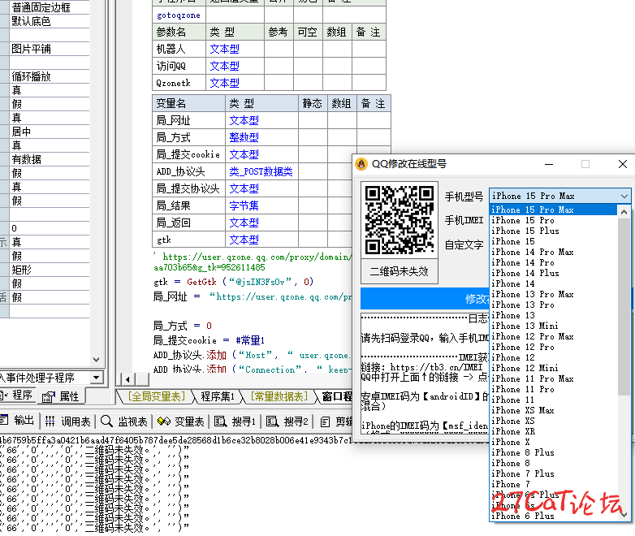Select the 访问QQ parameter cell
635x536 pixels.
179,66
